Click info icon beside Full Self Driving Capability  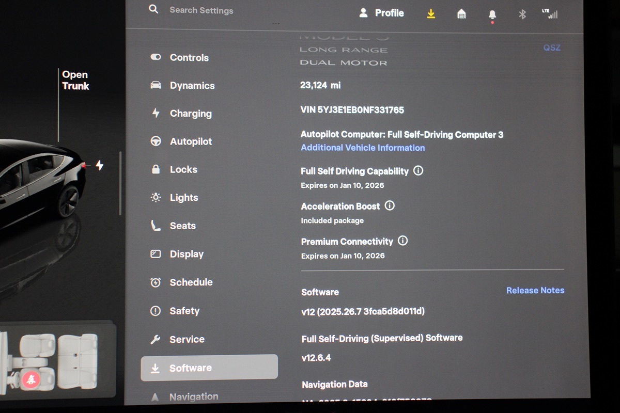(419, 171)
